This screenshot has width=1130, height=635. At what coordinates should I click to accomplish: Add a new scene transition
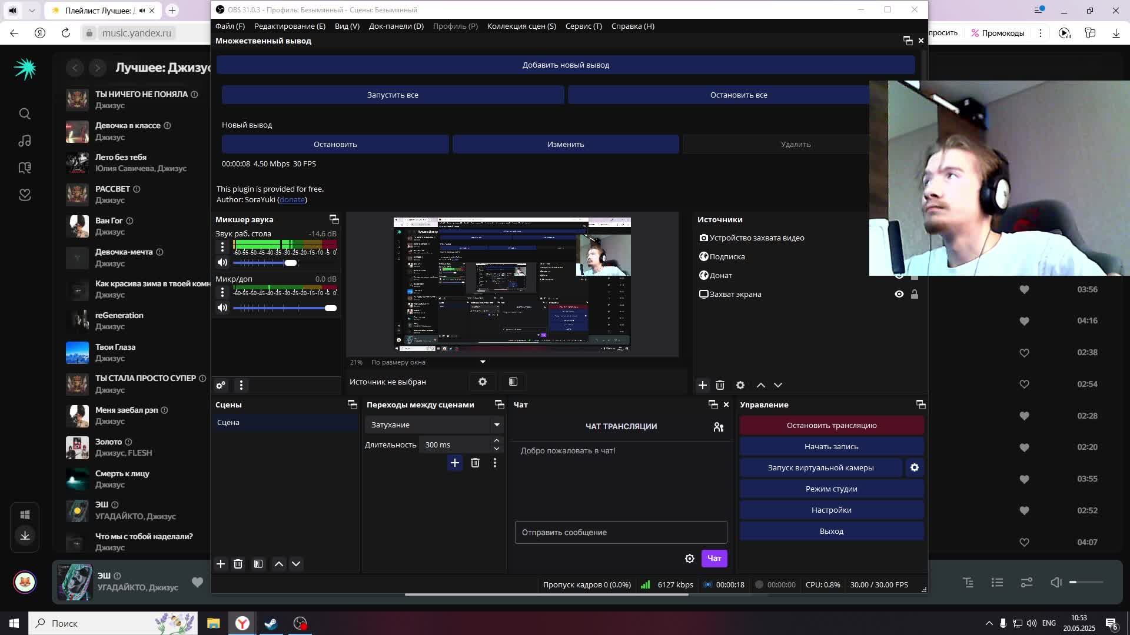coord(455,463)
